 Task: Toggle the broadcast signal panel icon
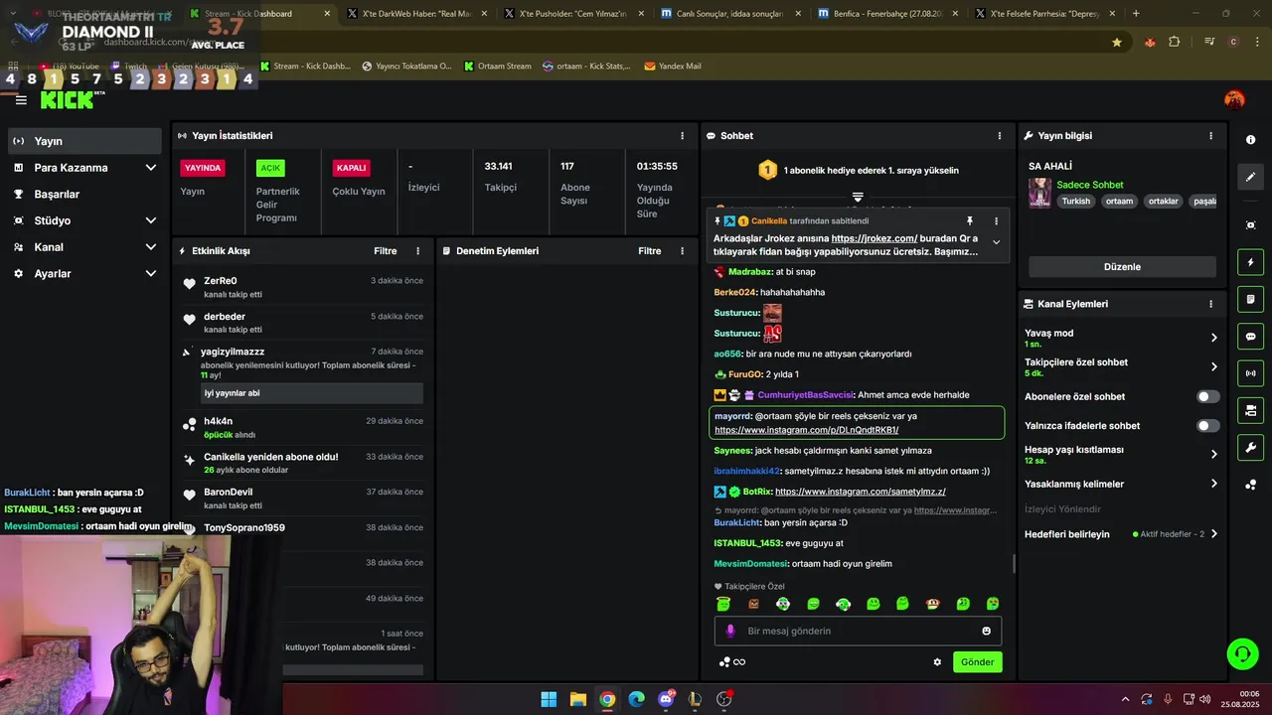coord(1250,373)
